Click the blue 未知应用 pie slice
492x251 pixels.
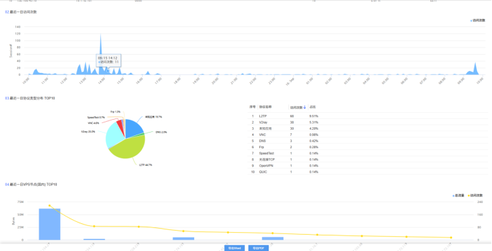(134, 128)
